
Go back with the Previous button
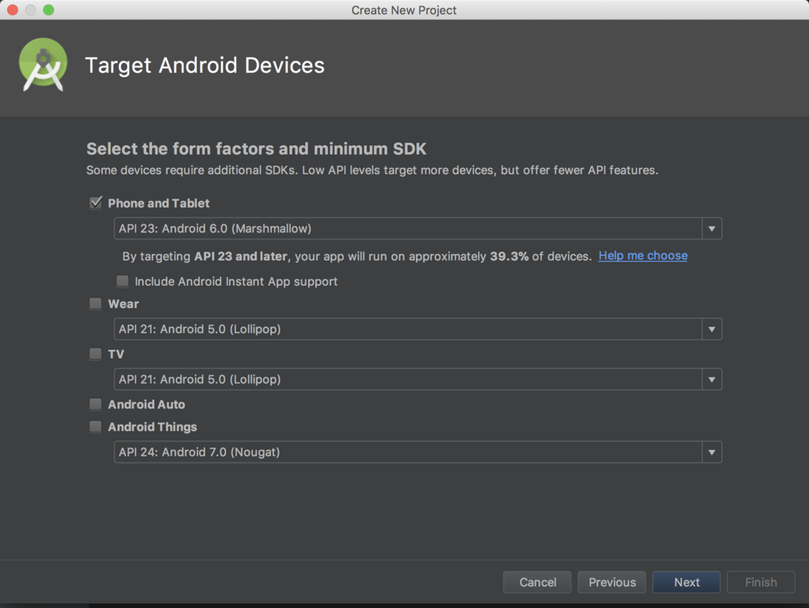(611, 582)
